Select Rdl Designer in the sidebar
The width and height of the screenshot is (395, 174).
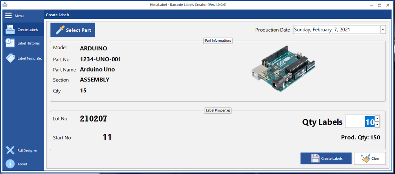[23, 150]
